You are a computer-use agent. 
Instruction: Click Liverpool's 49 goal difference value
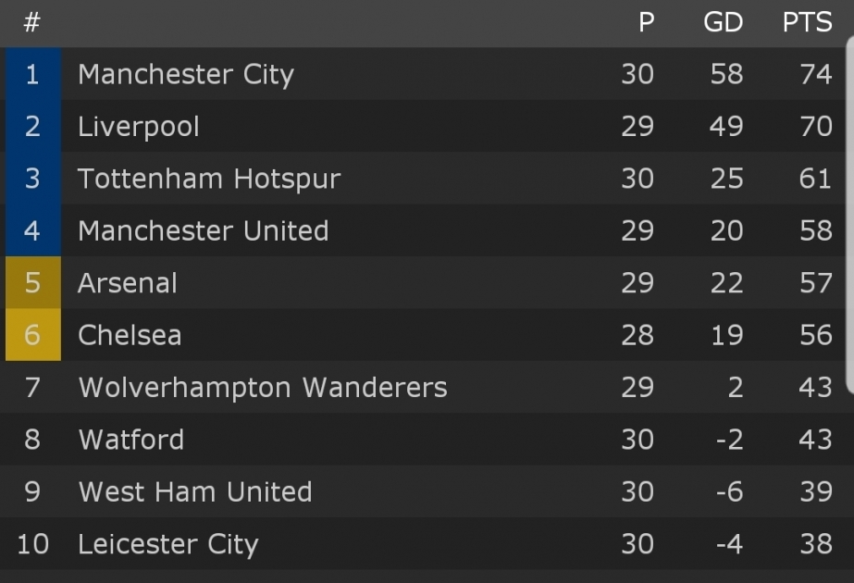click(x=726, y=127)
